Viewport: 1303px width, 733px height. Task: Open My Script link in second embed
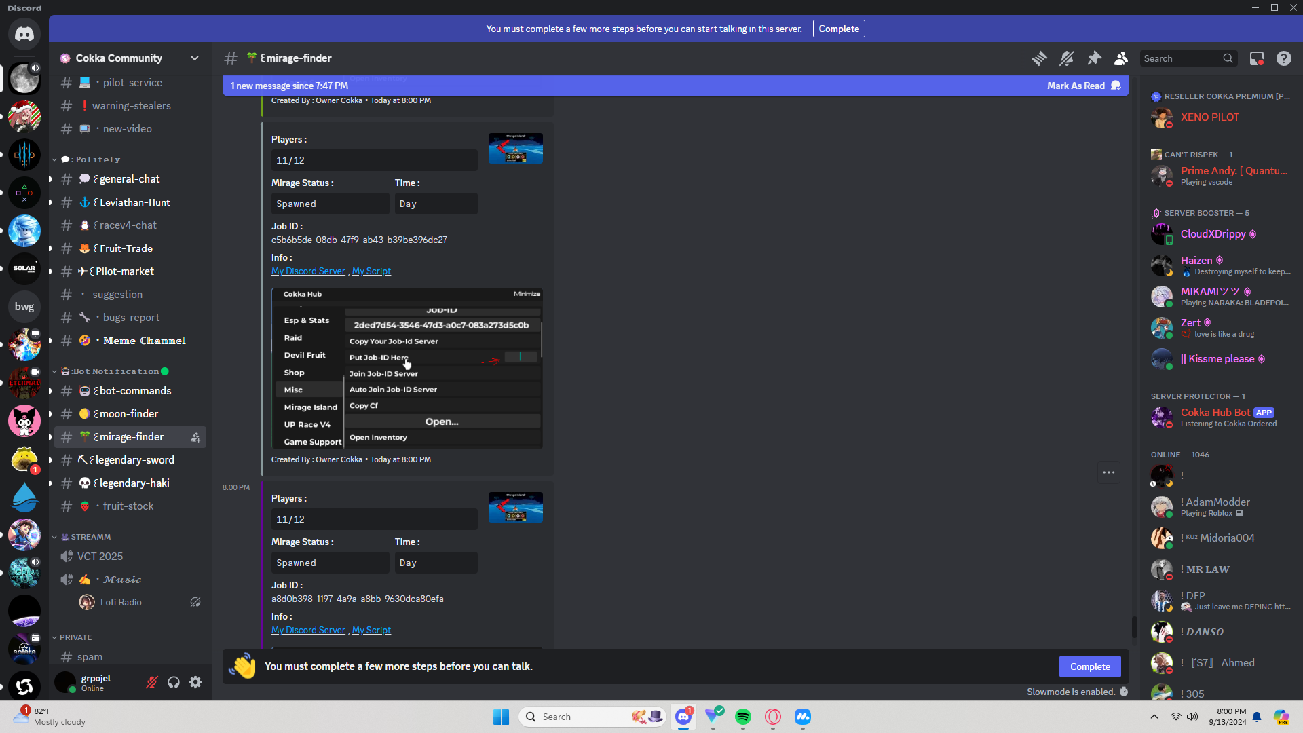[x=371, y=630]
